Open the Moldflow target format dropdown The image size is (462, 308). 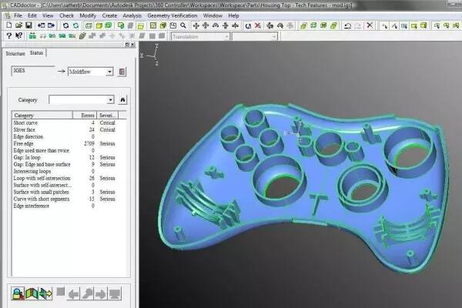110,72
